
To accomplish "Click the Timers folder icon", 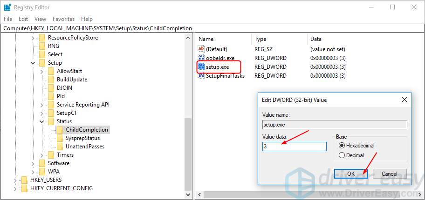I will 51,155.
